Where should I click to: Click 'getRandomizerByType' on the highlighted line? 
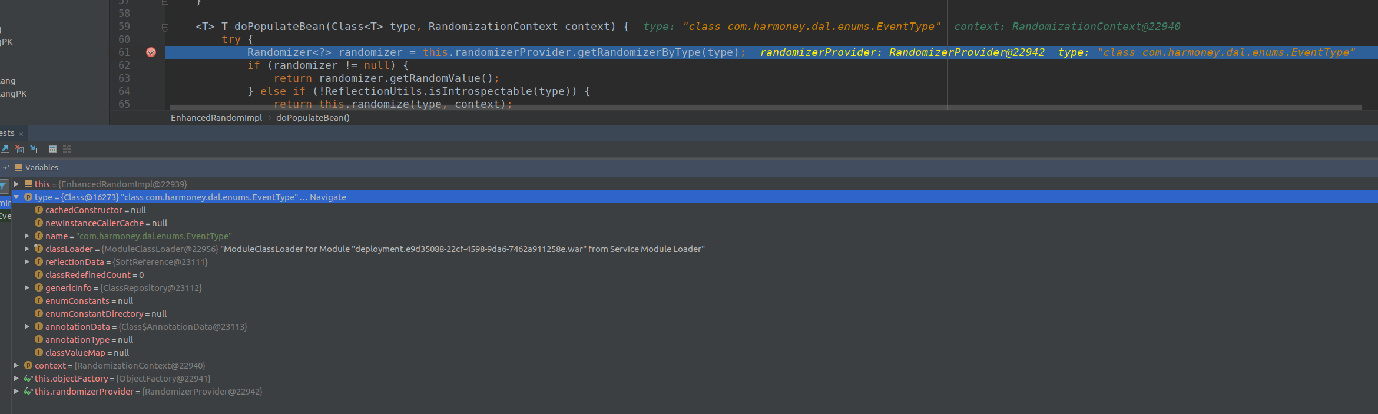(x=639, y=52)
